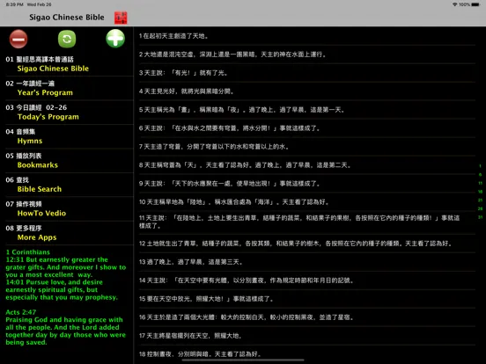This screenshot has width=486, height=364.
Task: Open menu item 08 More Apps
Action: (x=70, y=233)
